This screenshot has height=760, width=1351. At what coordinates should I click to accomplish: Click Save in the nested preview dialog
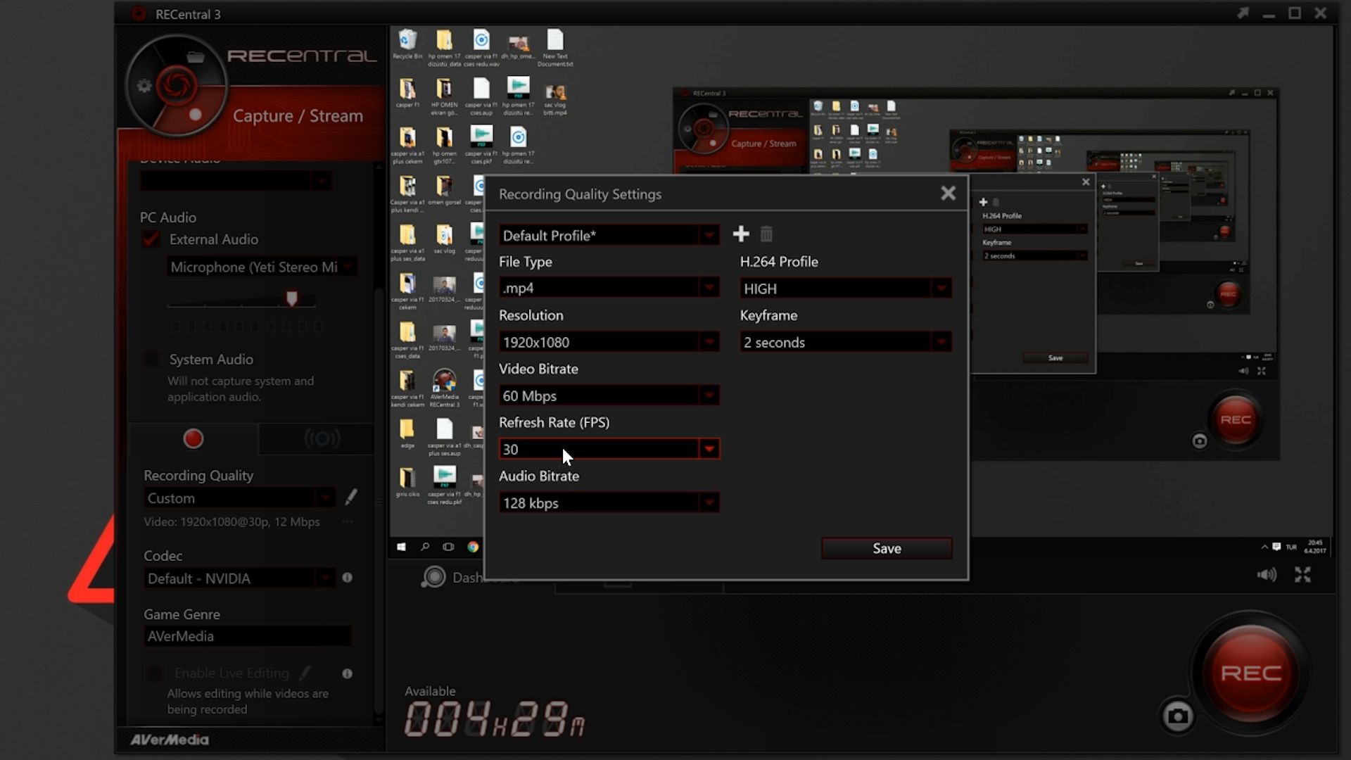click(x=1055, y=358)
